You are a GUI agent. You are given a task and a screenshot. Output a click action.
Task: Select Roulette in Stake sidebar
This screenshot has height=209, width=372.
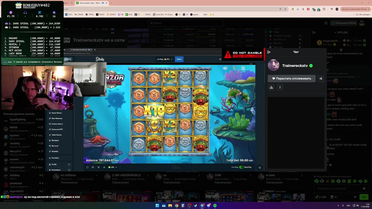(x=55, y=152)
